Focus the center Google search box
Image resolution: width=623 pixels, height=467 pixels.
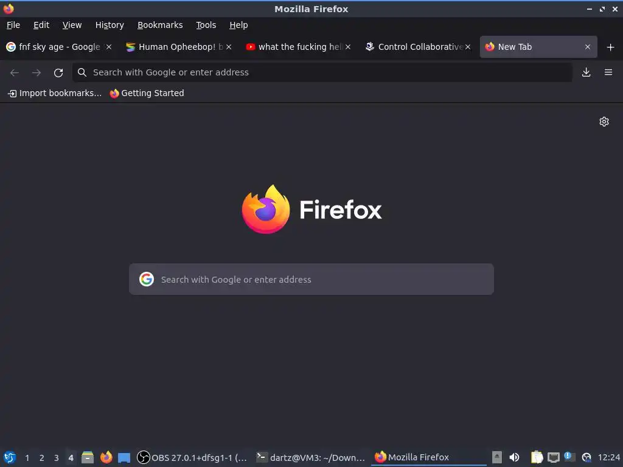point(311,279)
